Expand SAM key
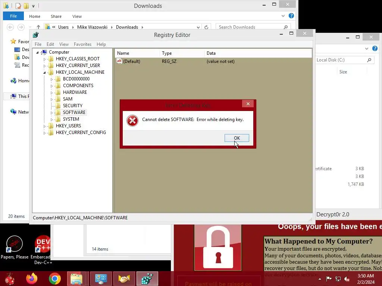 51,99
